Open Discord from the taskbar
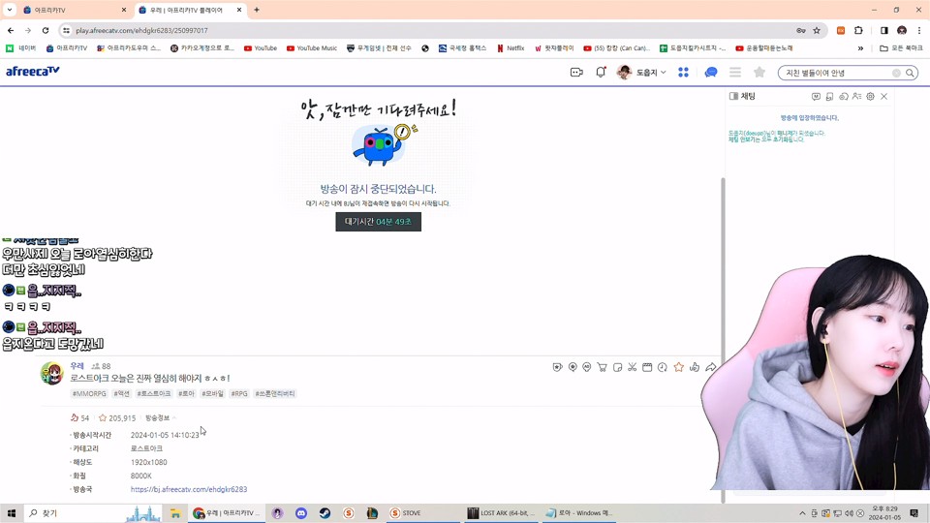930x523 pixels. [x=301, y=513]
